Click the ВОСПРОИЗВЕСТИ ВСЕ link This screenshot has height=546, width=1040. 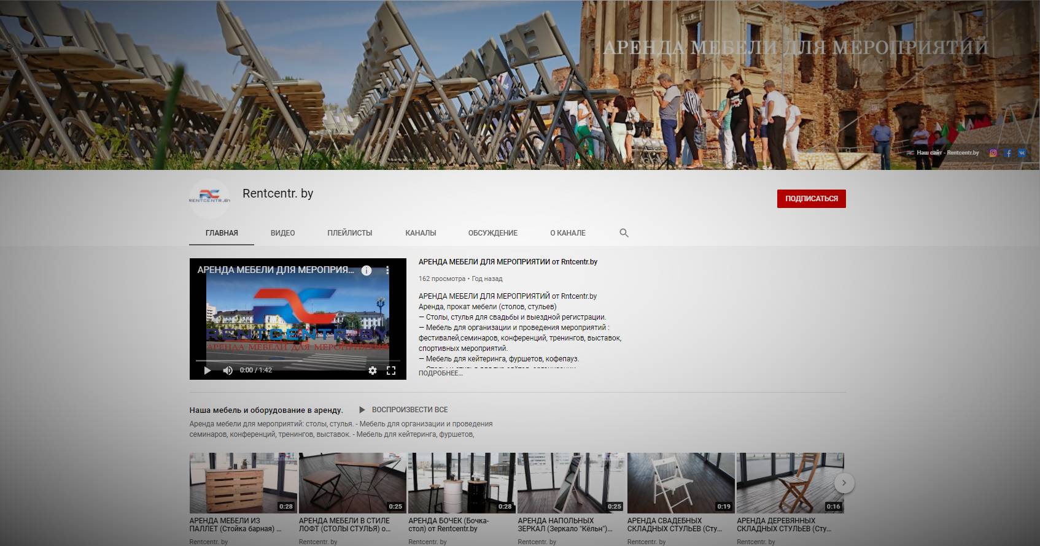click(x=409, y=410)
